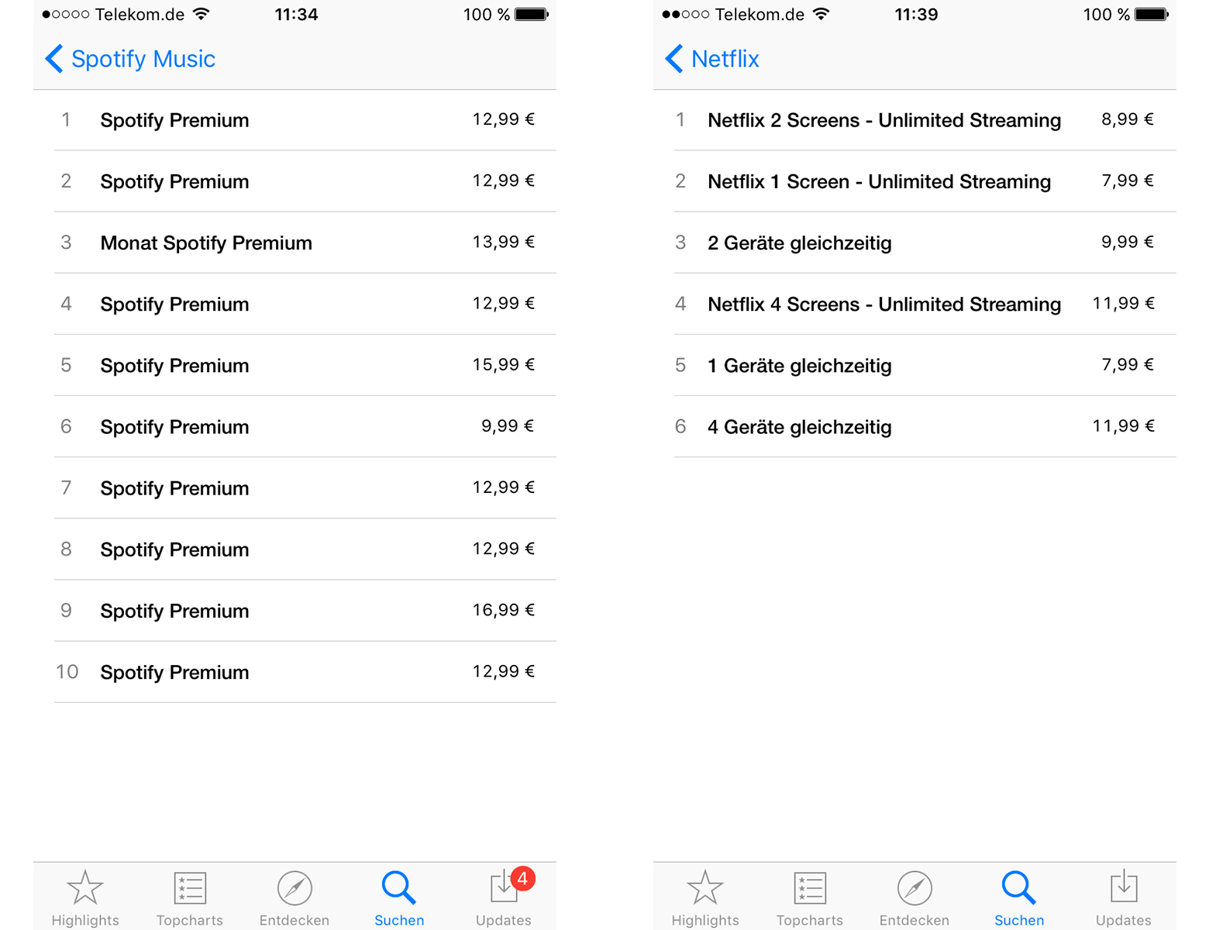Tap the Wi-Fi icon beside 11:34 clock

click(202, 14)
